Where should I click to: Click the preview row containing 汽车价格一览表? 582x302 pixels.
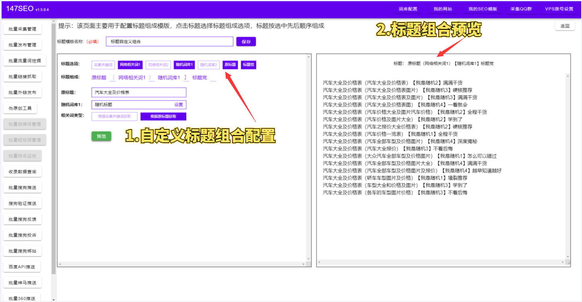tap(390, 134)
